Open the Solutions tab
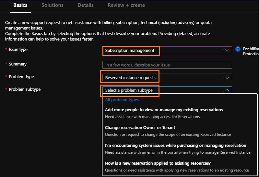This screenshot has width=259, height=177. click(53, 5)
